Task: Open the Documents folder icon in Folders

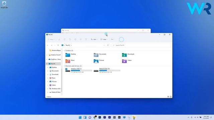Action: click(x=96, y=55)
